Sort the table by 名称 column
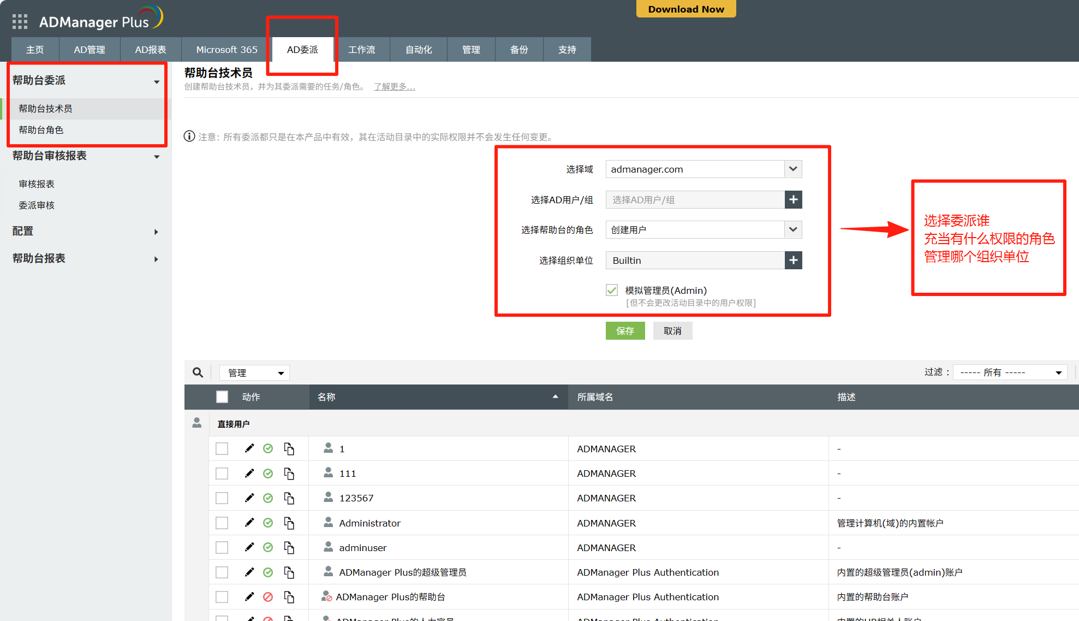 (439, 397)
